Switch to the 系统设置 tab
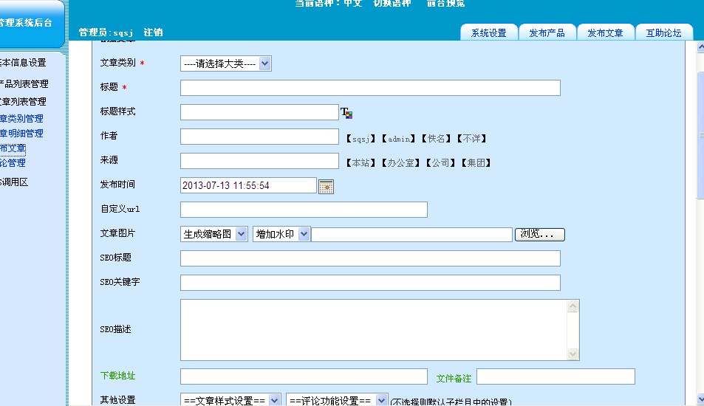This screenshot has height=406, width=704. pos(488,33)
